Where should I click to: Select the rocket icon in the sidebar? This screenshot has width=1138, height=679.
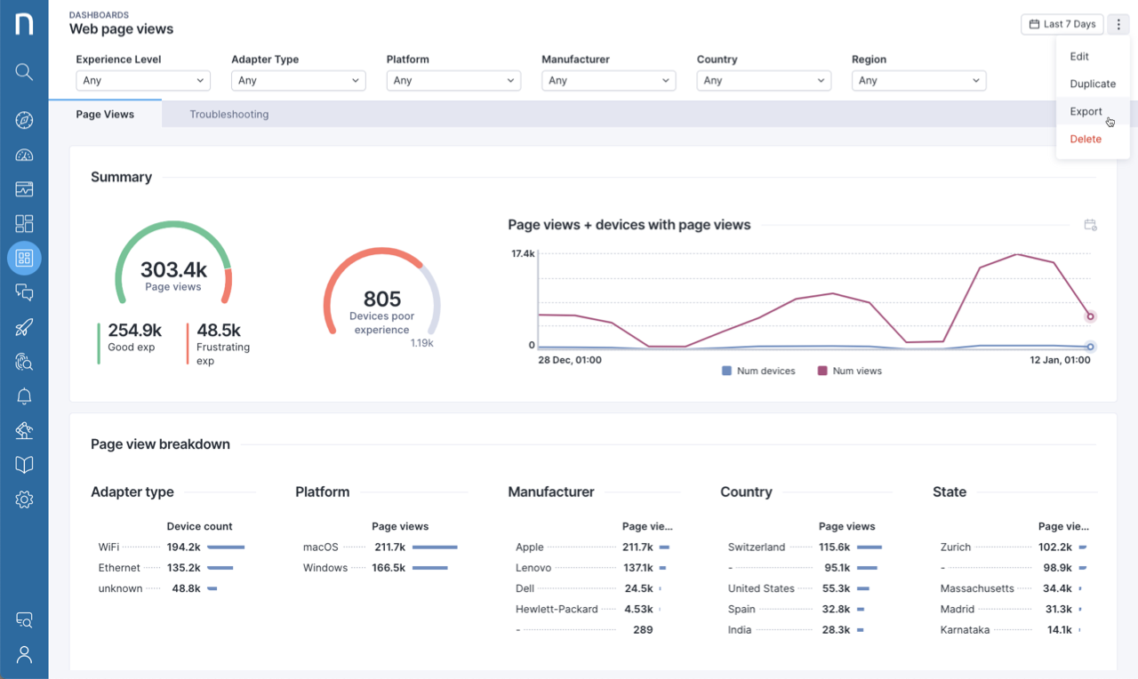click(24, 327)
